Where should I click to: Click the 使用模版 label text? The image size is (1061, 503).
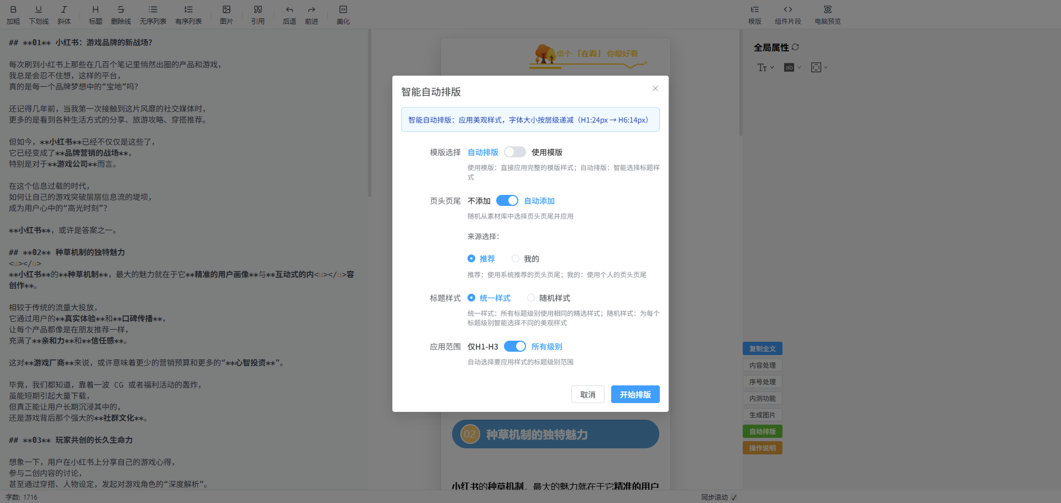[547, 152]
